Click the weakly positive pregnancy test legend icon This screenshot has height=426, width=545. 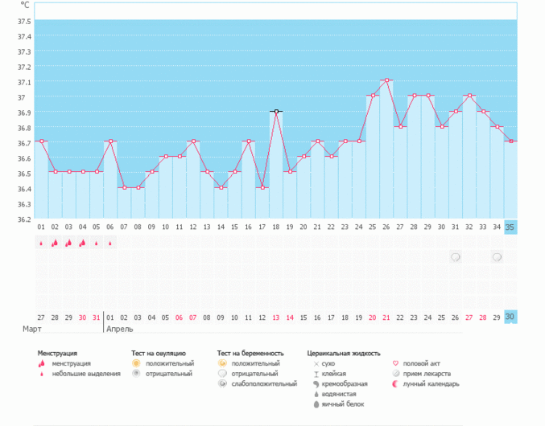click(x=222, y=384)
